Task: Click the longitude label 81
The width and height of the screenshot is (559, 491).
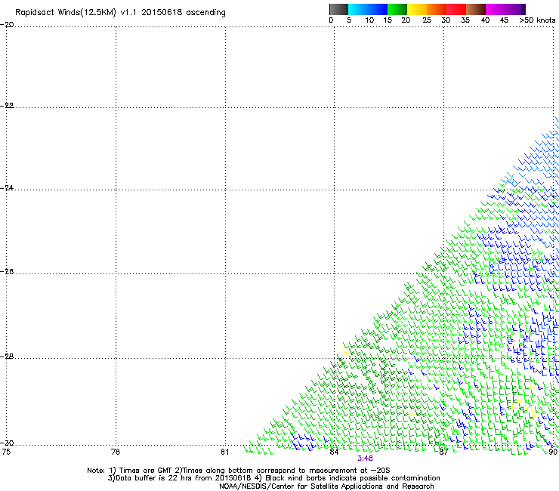Action: click(224, 452)
